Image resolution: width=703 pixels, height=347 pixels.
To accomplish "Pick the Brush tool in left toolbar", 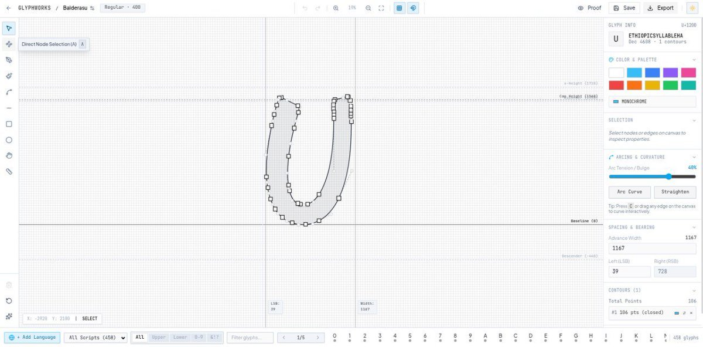I will 9,76.
